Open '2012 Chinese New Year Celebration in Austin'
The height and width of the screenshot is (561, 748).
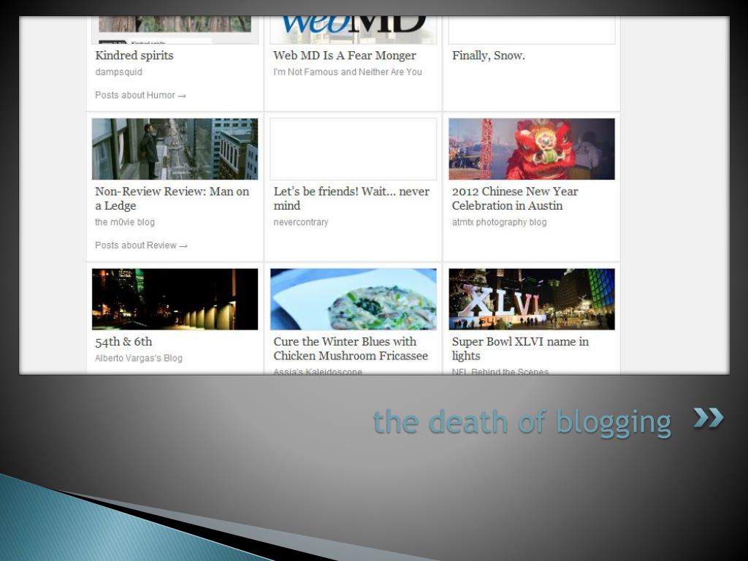515,199
